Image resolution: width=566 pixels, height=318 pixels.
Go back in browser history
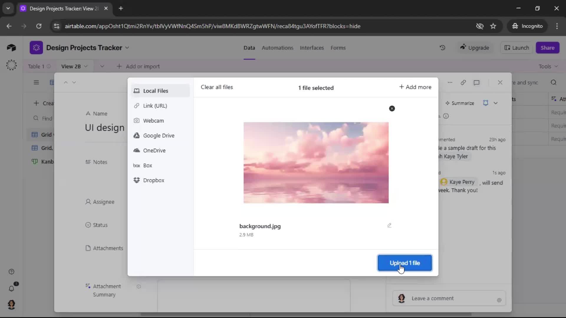click(9, 26)
